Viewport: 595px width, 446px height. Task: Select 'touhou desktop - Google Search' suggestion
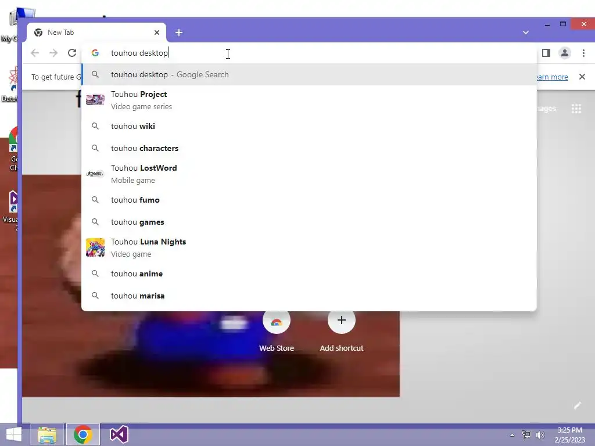[x=309, y=75]
